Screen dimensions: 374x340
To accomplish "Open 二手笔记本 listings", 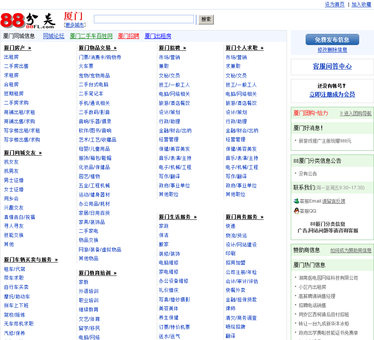I will [91, 94].
